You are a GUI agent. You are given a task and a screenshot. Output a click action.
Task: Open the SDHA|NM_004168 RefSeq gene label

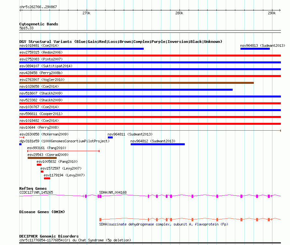pos(113,192)
